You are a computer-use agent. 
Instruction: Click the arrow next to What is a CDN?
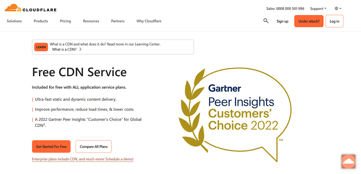coord(80,49)
